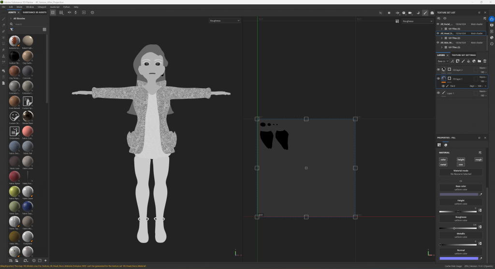Click the delete layer trash icon

485,61
